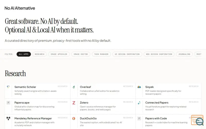The width and height of the screenshot is (206, 129).
Task: Go to No AI Alternative home logo
Action: point(20,8)
